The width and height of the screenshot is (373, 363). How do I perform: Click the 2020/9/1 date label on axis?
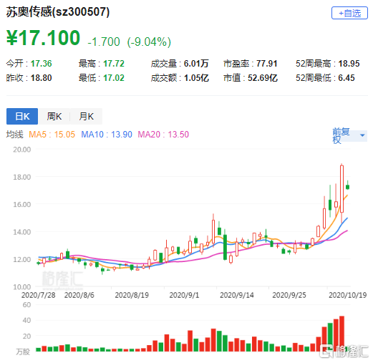[184, 295]
